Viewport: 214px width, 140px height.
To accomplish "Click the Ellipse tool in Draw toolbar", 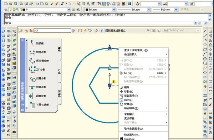I will point(205,72).
